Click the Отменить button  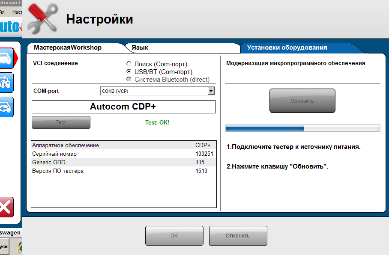(x=238, y=235)
